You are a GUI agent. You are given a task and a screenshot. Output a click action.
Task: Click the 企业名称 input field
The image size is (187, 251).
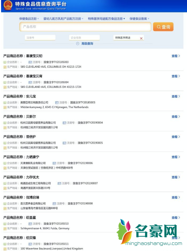point(84,38)
